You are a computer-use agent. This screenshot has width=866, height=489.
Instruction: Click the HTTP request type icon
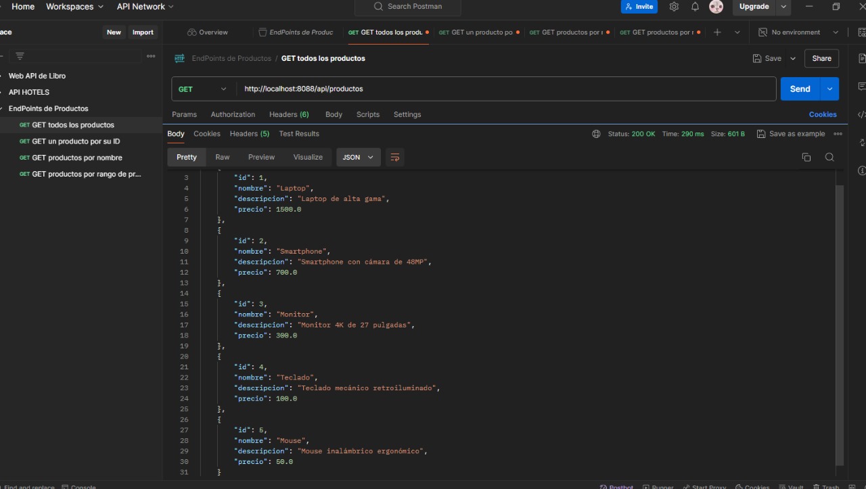(179, 58)
